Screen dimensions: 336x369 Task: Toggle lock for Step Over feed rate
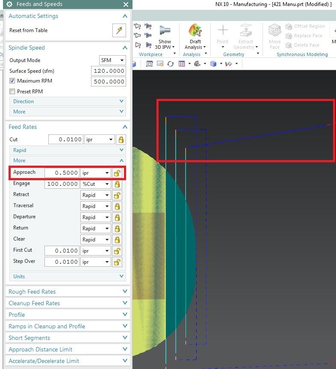click(117, 262)
